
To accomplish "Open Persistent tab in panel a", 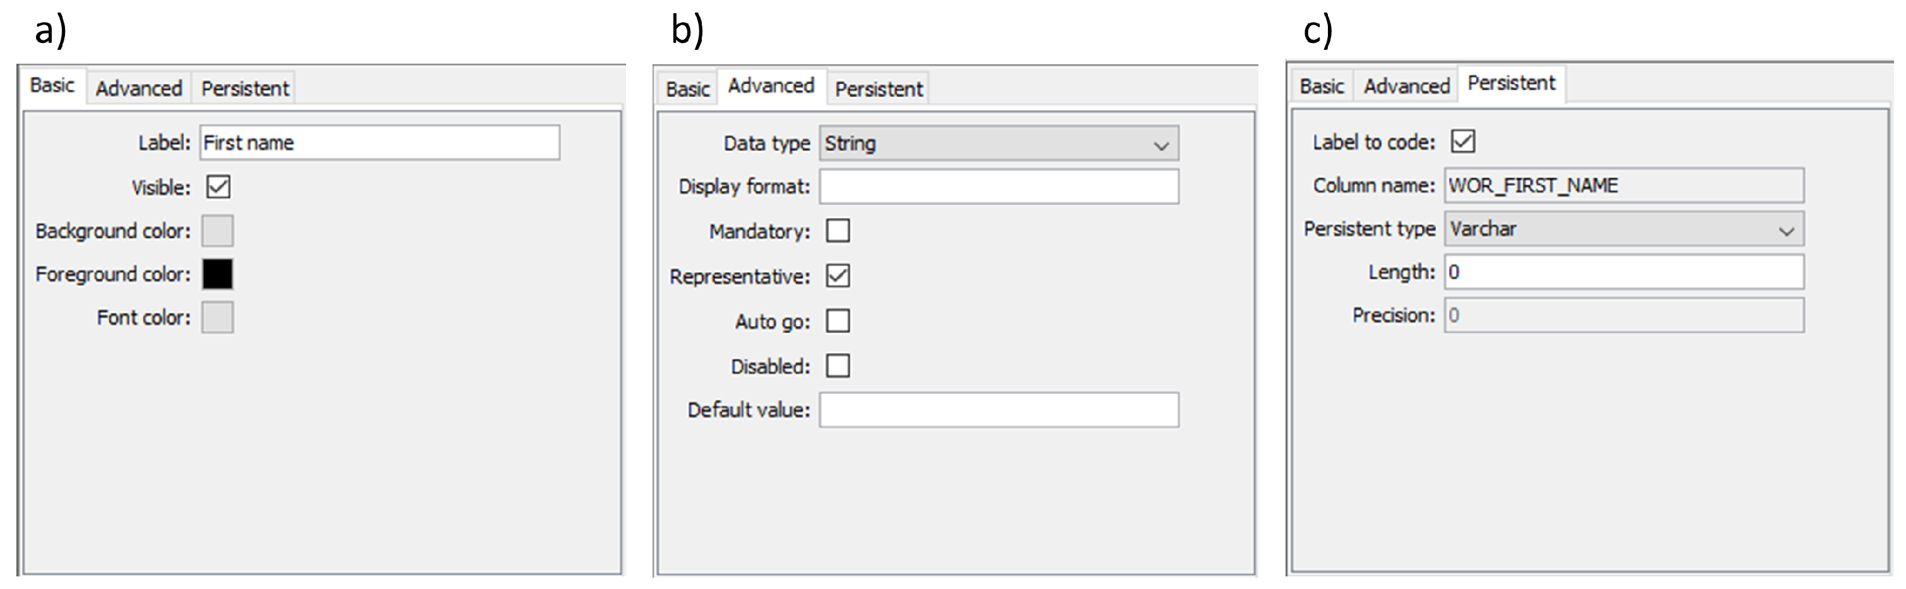I will tap(245, 89).
